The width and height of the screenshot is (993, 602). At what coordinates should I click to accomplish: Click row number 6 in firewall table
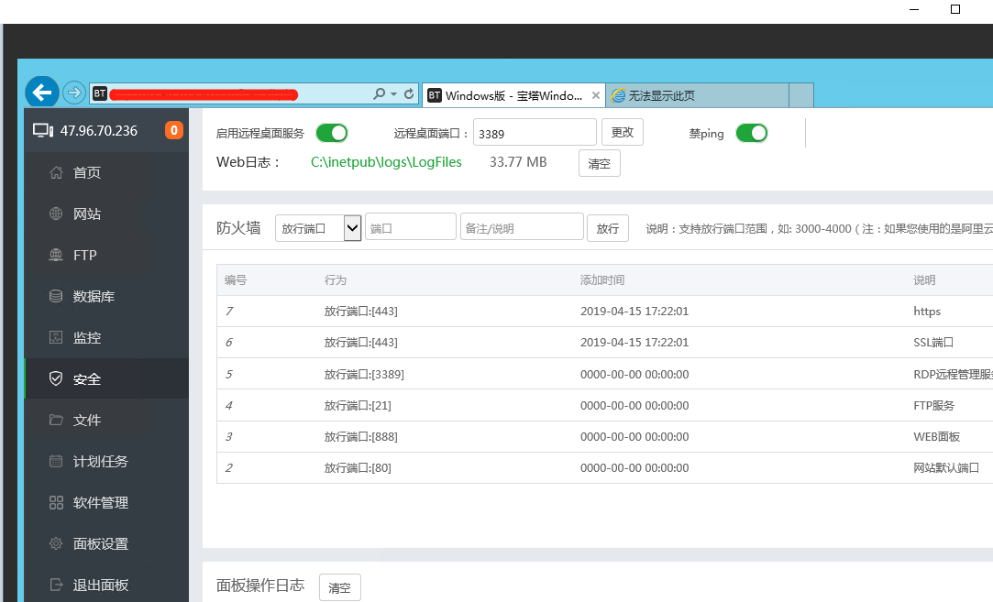point(229,342)
